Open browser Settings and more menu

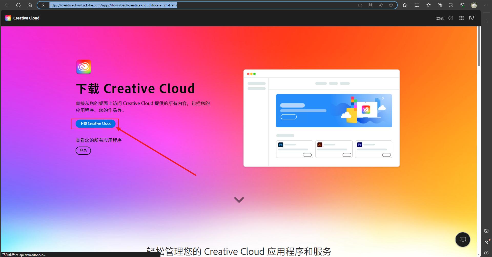(486, 5)
